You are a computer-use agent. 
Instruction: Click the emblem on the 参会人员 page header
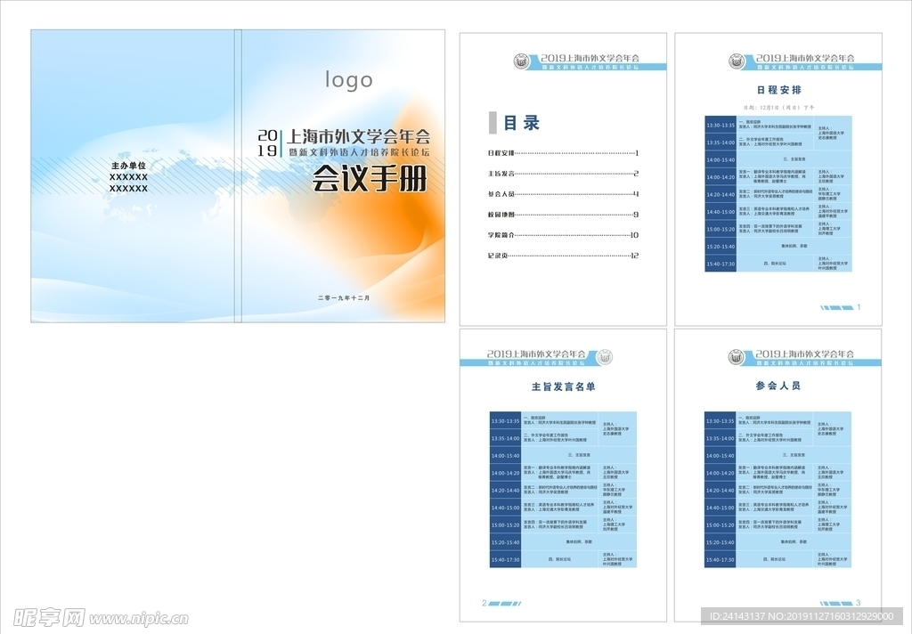point(737,357)
